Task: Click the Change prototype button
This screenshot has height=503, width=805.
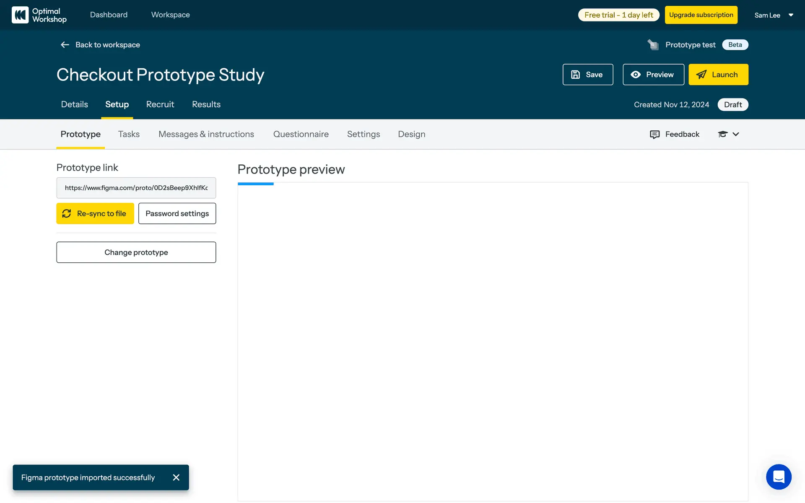Action: click(x=136, y=252)
